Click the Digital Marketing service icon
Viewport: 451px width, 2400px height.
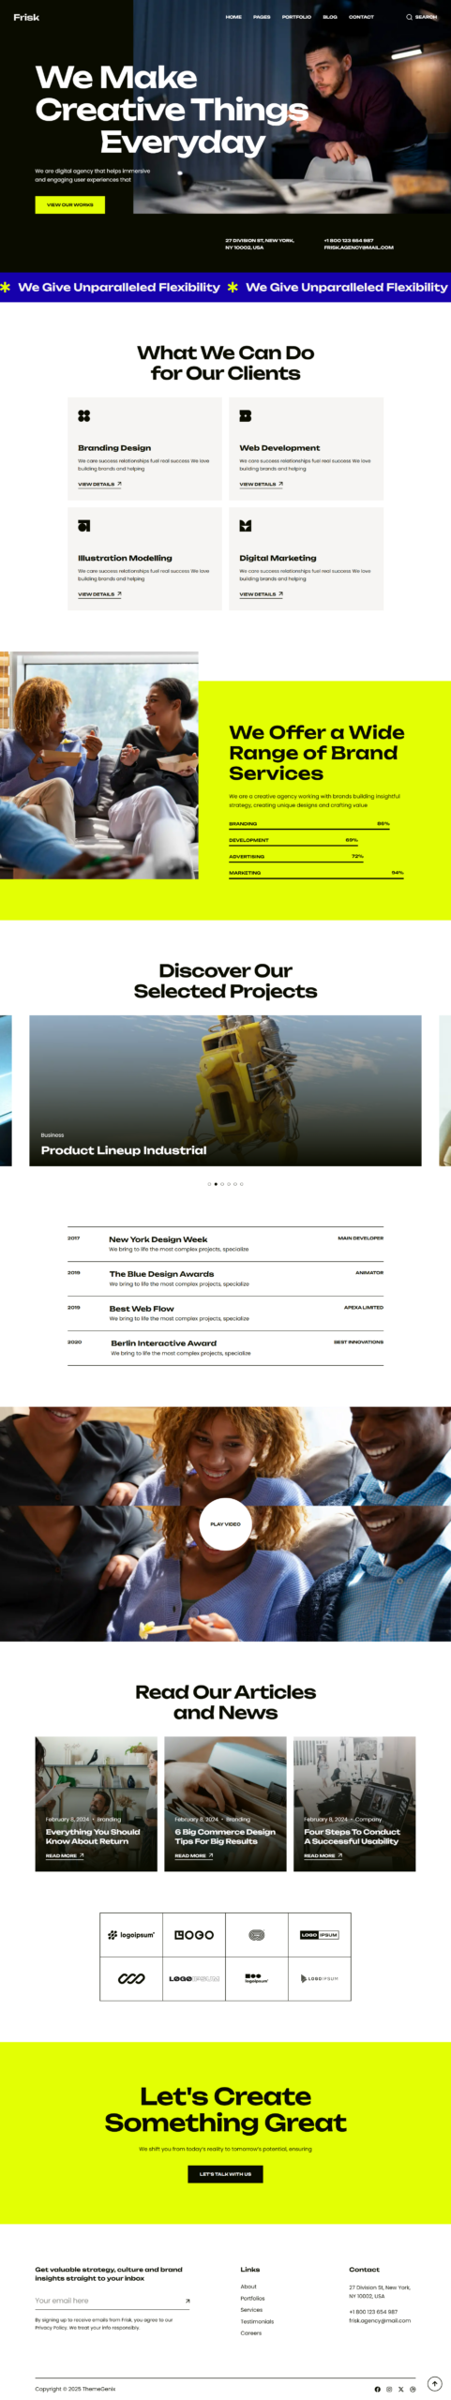[x=246, y=525]
